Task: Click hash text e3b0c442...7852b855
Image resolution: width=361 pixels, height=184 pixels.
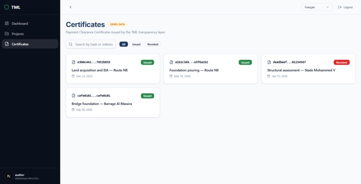Action: (x=94, y=62)
